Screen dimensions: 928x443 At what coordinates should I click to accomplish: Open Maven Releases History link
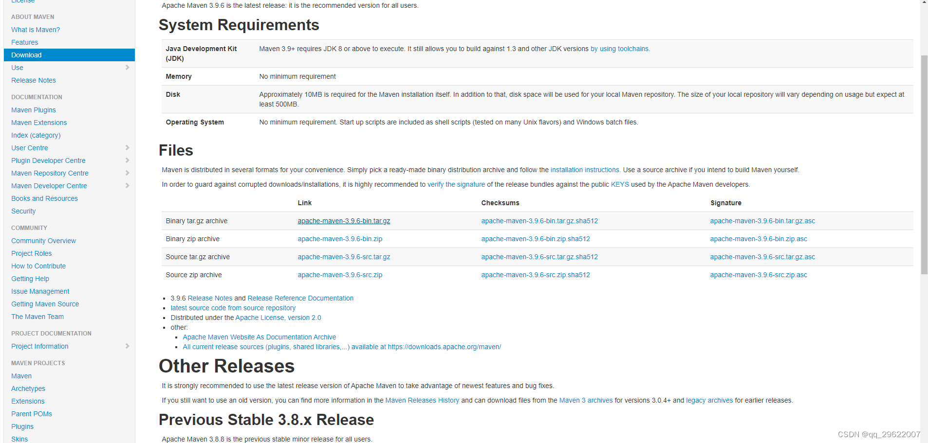pos(422,400)
